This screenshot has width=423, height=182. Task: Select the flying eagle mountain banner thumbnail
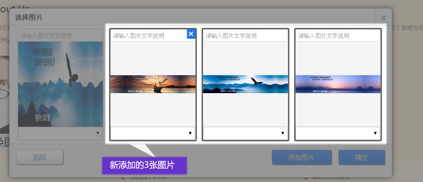click(x=245, y=84)
